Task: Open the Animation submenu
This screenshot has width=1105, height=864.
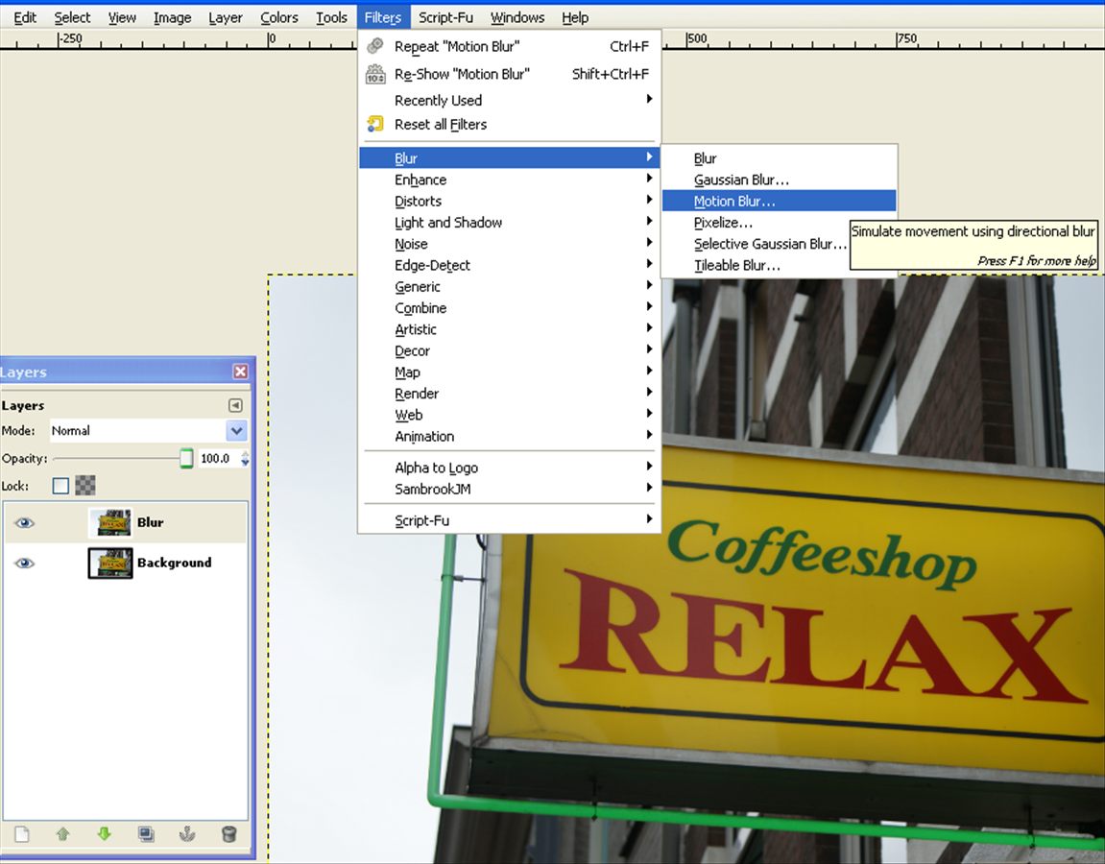Action: click(x=509, y=436)
